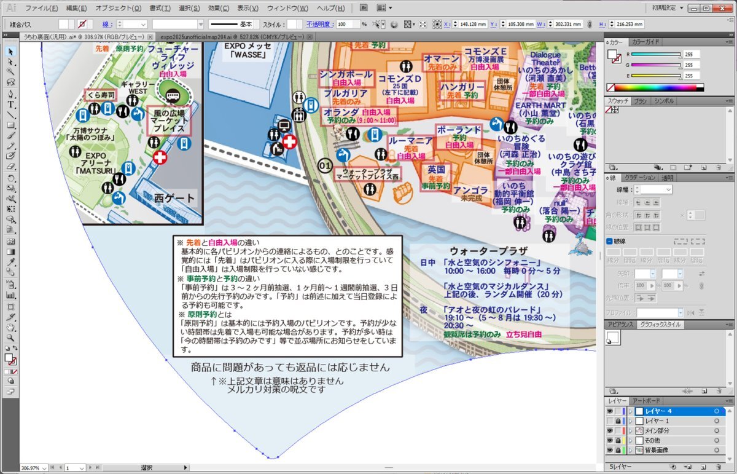Click the opacity percentage field
Screen dimensions: 737x474
(x=348, y=24)
